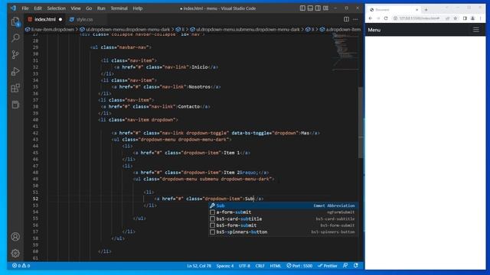Toggle panel layout icon in title bar
This screenshot has height=275, width=490.
[310, 8]
